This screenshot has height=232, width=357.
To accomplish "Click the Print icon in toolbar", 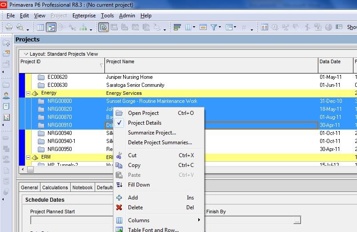I will pos(9,27).
